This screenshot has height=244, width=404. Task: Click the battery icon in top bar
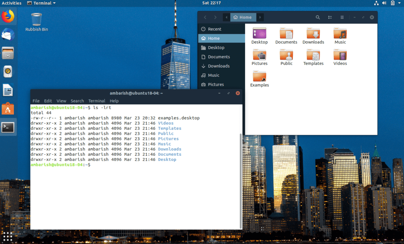point(393,3)
